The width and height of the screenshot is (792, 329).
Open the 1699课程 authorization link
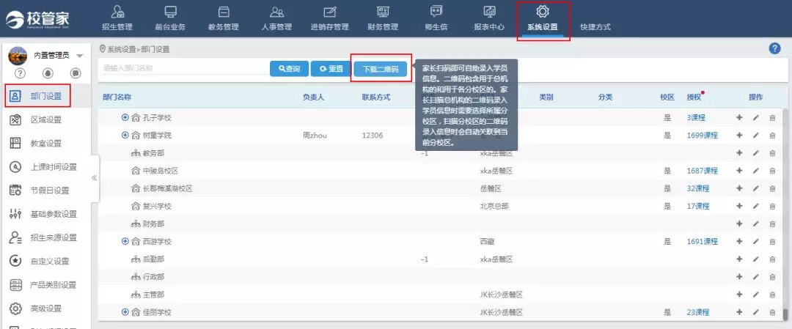pyautogui.click(x=702, y=136)
